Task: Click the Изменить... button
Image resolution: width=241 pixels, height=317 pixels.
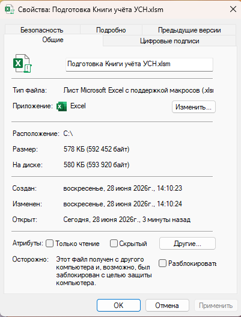Action: click(x=194, y=107)
